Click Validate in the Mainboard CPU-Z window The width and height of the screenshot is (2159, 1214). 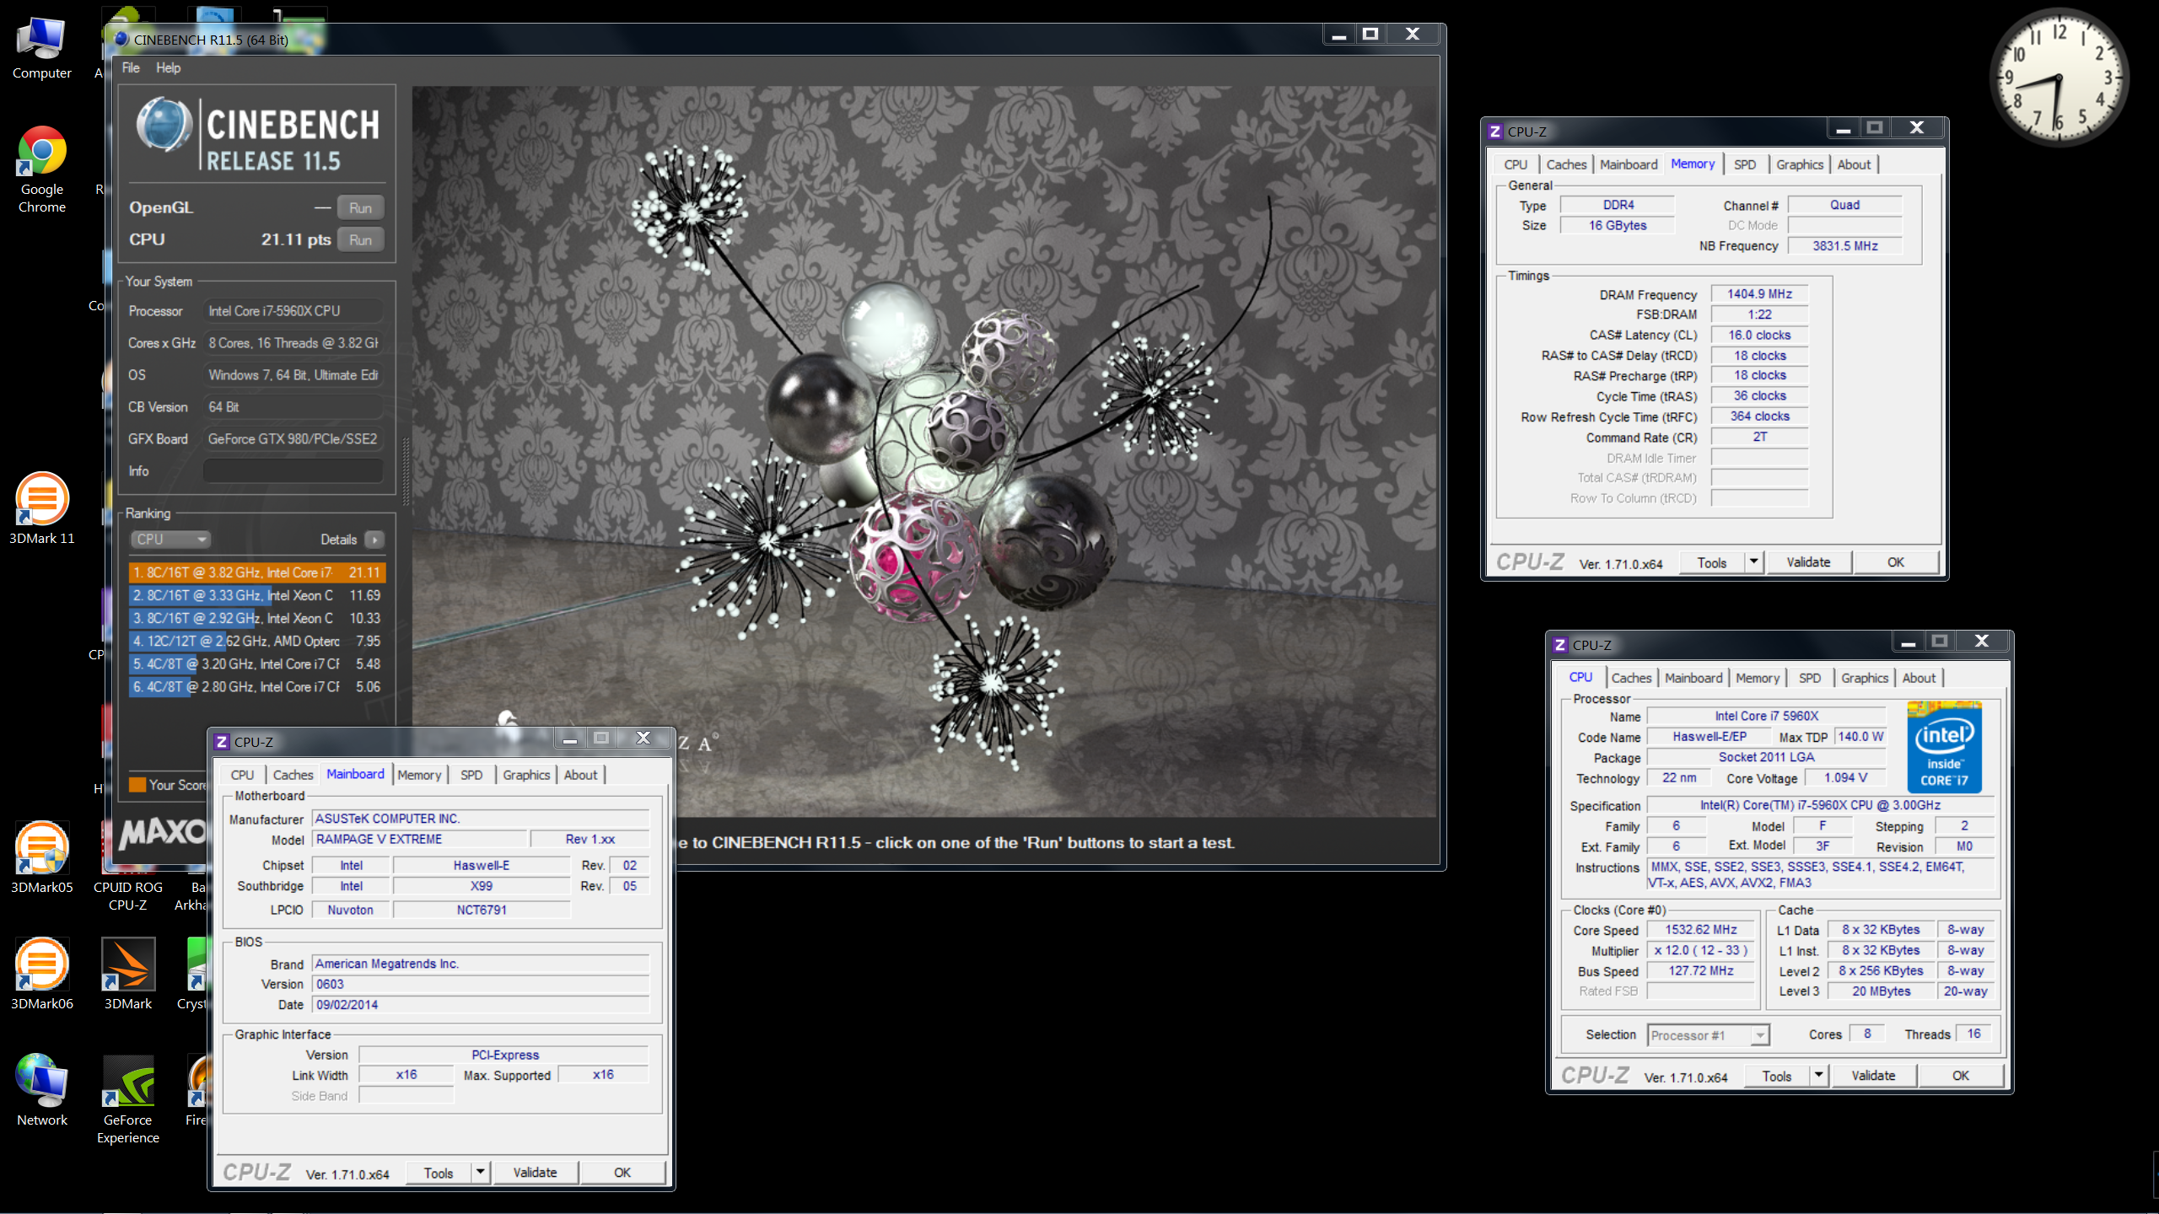pos(535,1172)
